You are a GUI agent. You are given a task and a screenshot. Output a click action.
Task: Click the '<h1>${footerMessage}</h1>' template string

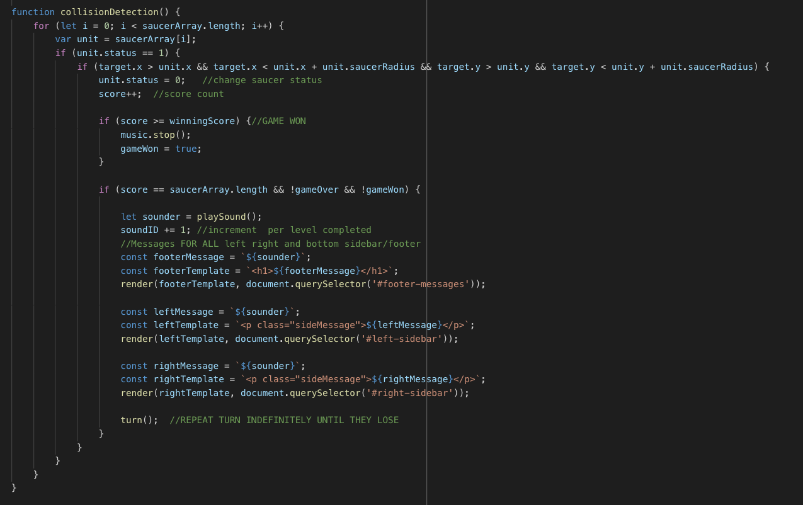pos(319,271)
